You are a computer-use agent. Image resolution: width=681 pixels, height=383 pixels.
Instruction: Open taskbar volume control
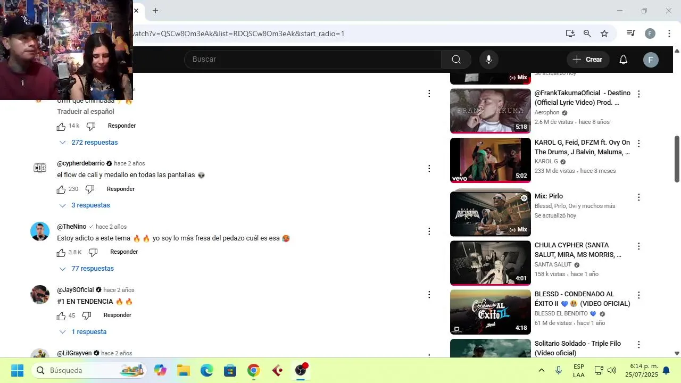(x=612, y=370)
